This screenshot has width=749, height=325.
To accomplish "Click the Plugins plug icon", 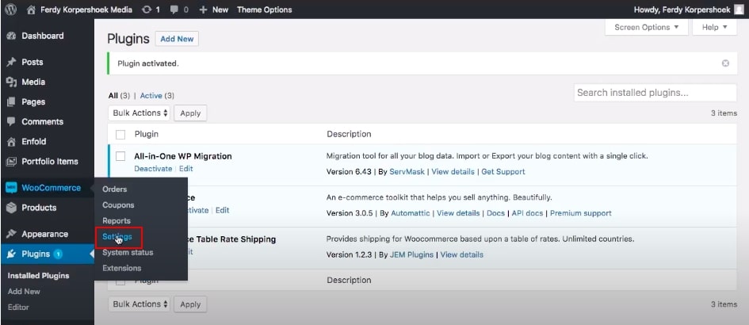I will pos(11,254).
